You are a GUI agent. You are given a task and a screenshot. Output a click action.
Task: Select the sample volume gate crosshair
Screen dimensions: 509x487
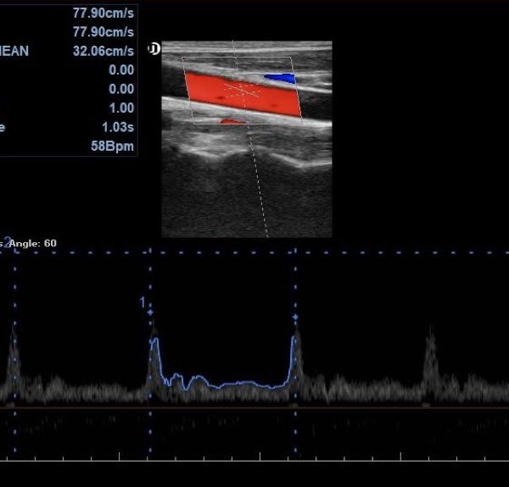(243, 88)
